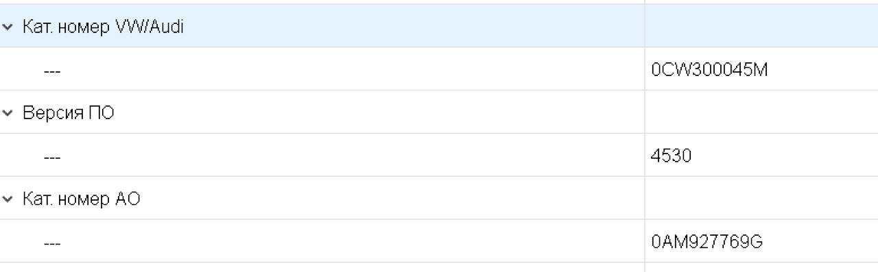The height and width of the screenshot is (272, 878).
Task: Click the column divider beside 4530
Action: pos(645,156)
